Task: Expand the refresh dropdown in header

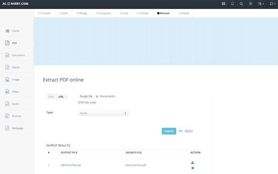Action: [273, 4]
